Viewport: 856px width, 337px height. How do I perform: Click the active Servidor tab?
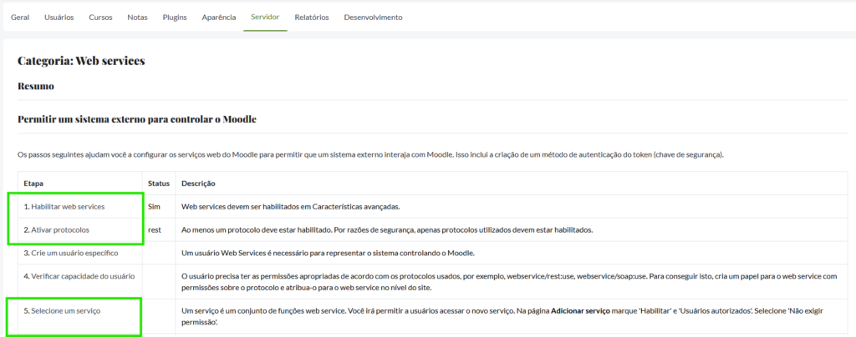265,17
